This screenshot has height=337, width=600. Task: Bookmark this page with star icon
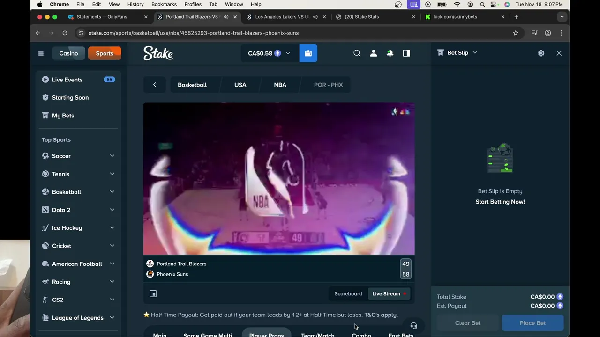click(516, 33)
